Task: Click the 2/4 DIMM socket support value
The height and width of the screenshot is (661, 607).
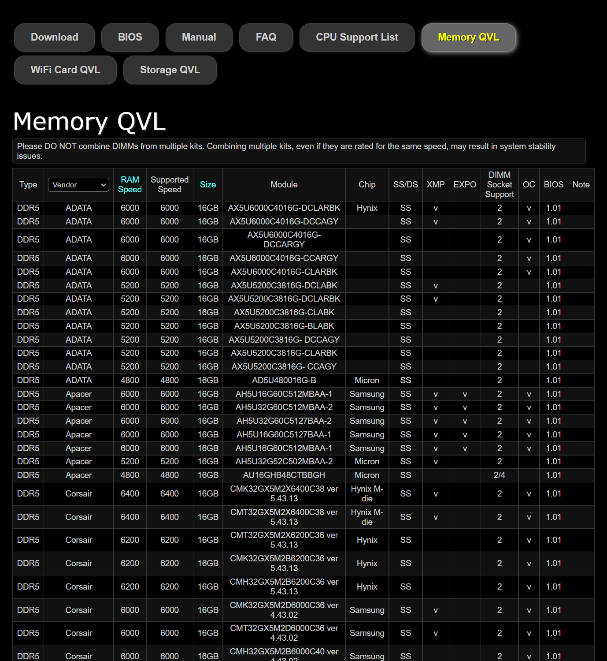Action: [x=500, y=475]
